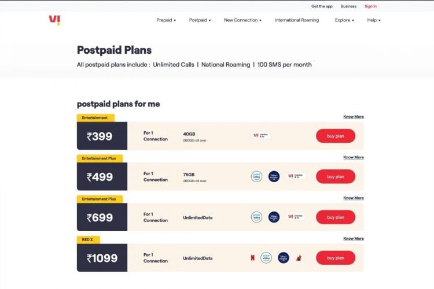Click Disney+ Hotstar icon in ₹499 plan
Viewport: 434px width, 289px height.
point(274,176)
